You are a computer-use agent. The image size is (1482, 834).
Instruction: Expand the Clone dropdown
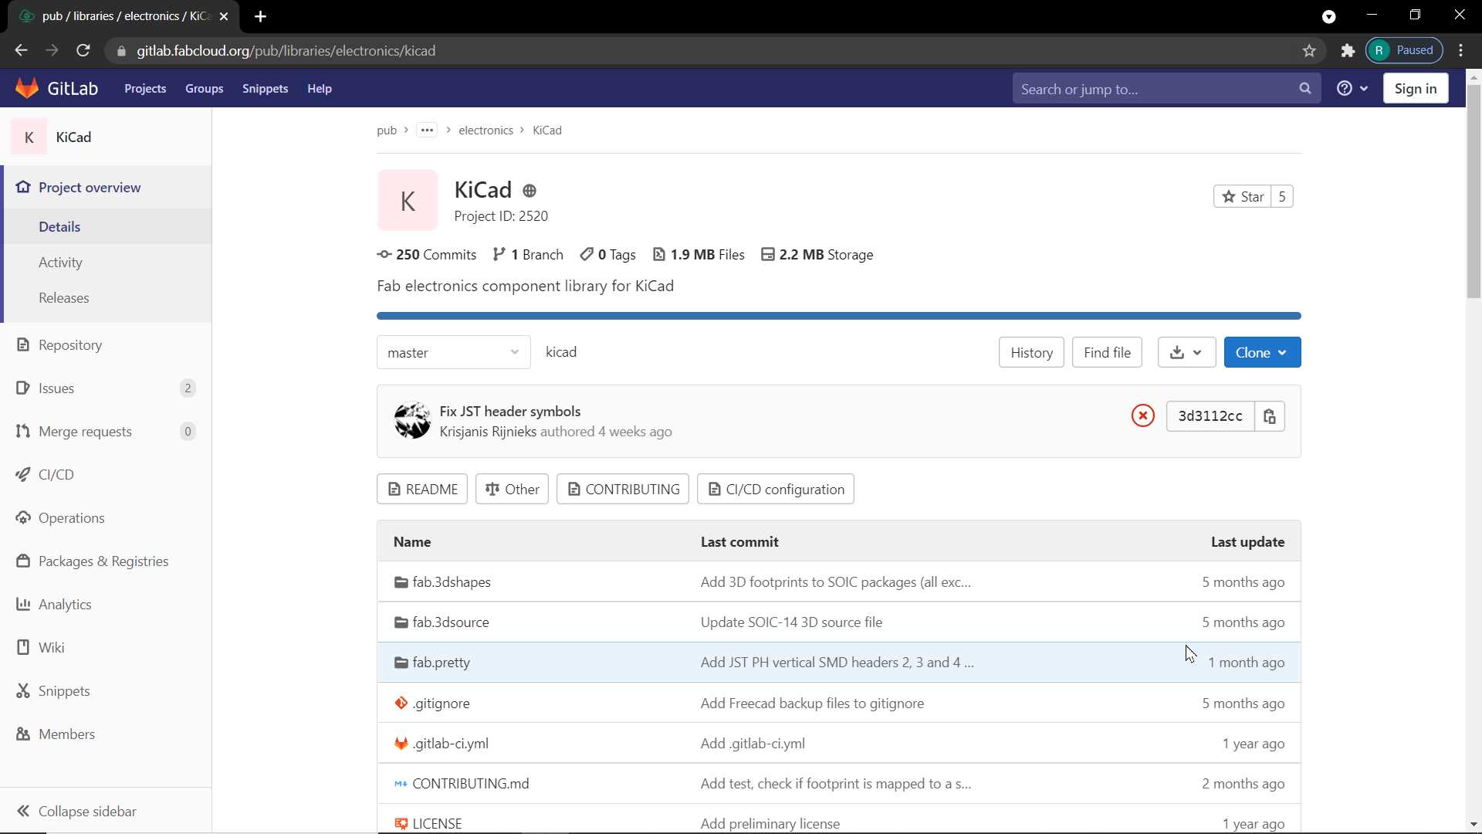(x=1262, y=352)
